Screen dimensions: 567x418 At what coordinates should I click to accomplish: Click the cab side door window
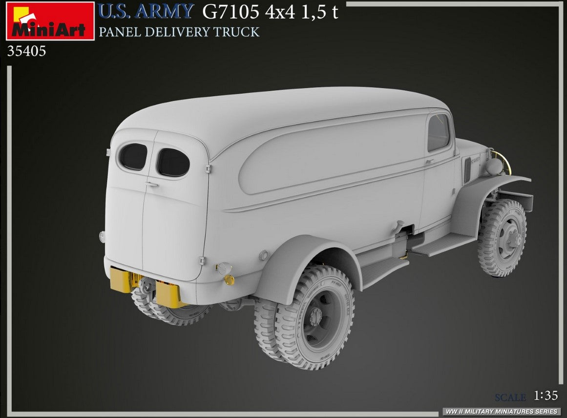tap(438, 132)
